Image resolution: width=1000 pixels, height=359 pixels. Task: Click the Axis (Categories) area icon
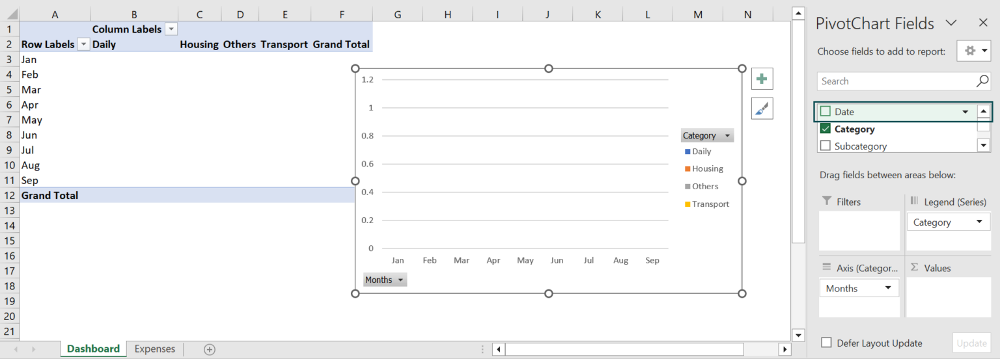[x=827, y=267]
